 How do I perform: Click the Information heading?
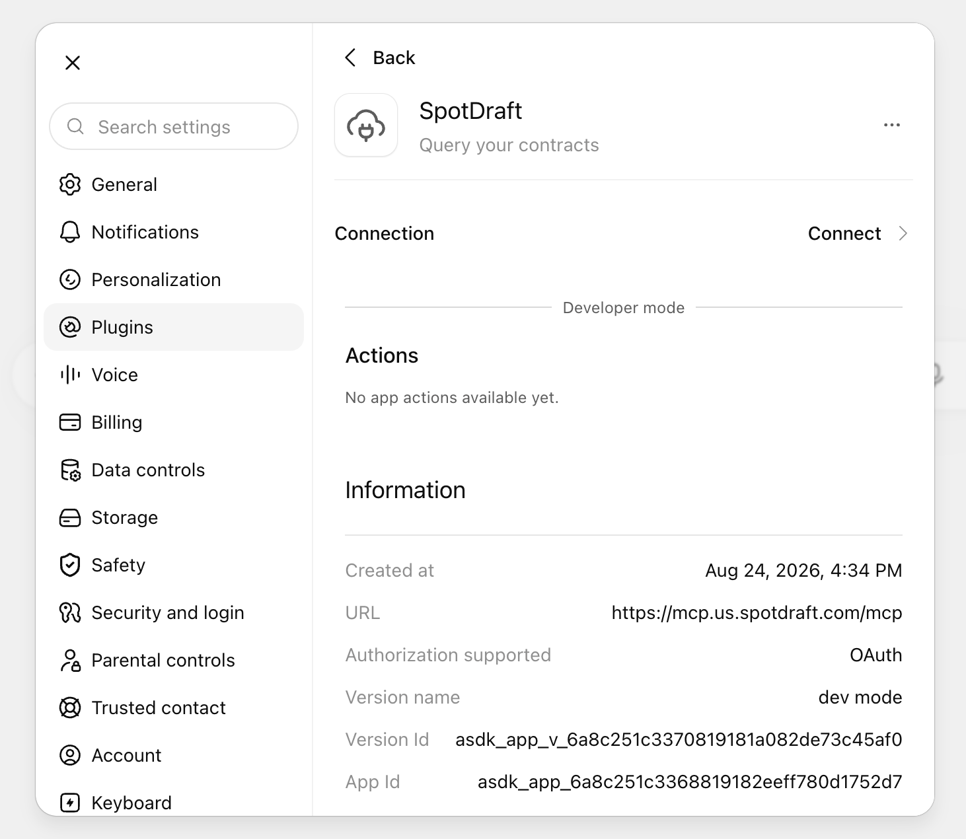click(406, 490)
